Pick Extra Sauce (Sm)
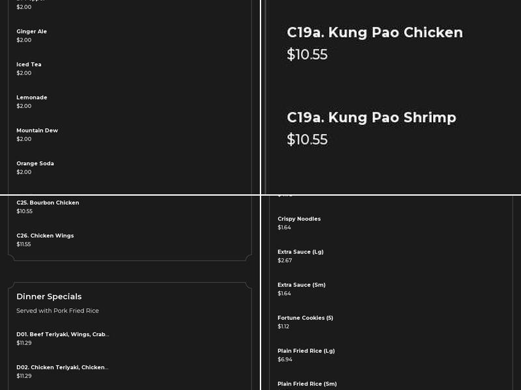 (302, 285)
